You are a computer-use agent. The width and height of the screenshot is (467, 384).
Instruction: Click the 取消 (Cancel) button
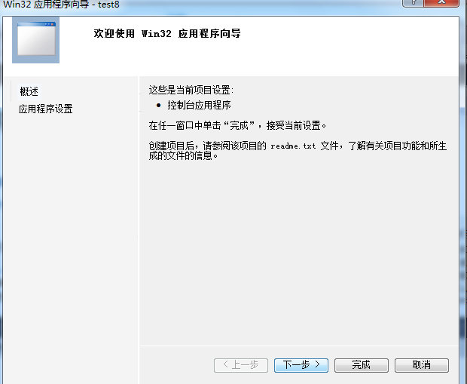coord(422,365)
